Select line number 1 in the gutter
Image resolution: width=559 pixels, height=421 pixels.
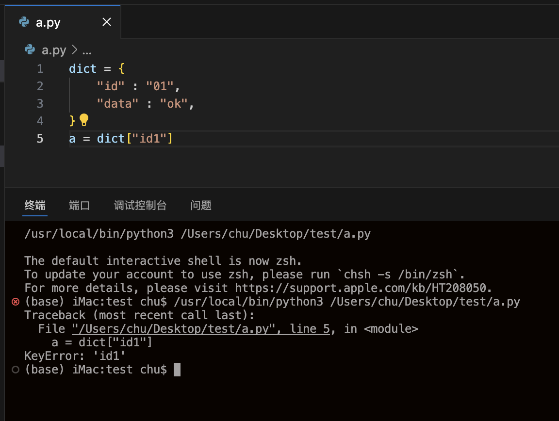[40, 69]
